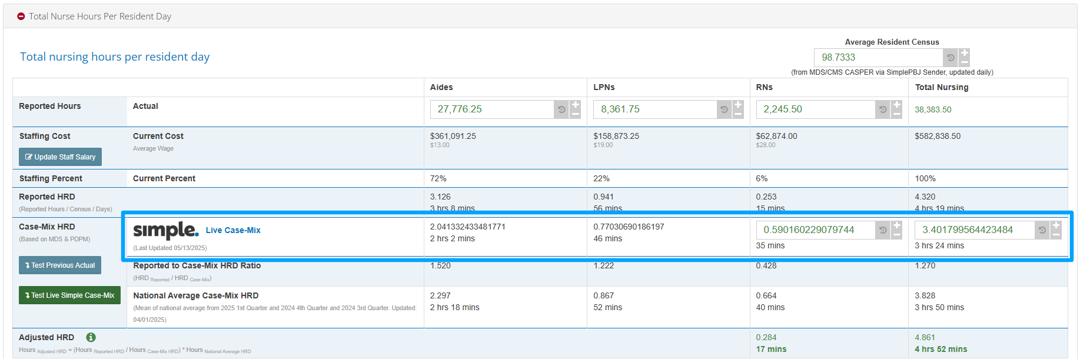Reset the LPNs reported hours value
The image size is (1080, 359).
724,109
